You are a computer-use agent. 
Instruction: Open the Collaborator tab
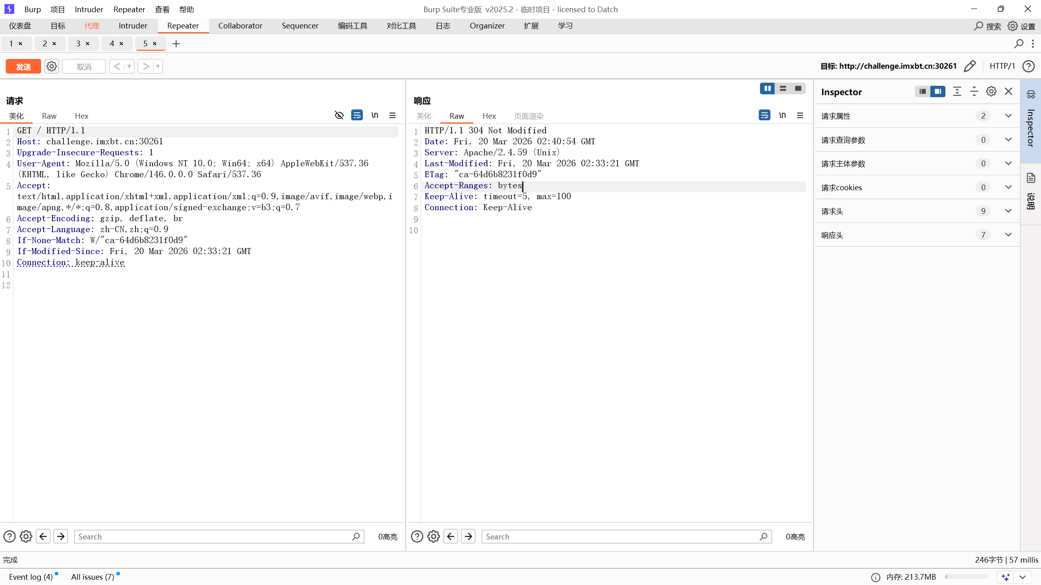[240, 26]
